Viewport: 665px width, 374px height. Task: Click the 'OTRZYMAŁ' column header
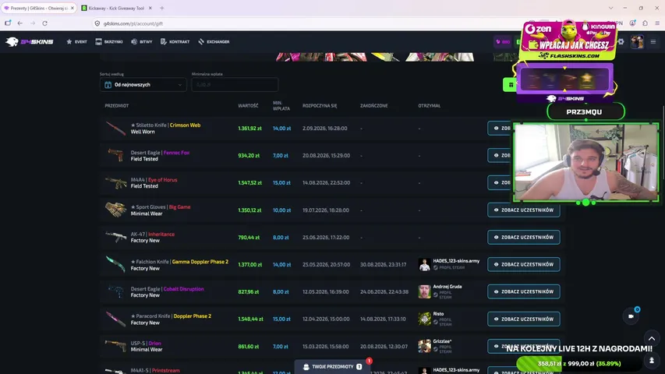pyautogui.click(x=430, y=106)
